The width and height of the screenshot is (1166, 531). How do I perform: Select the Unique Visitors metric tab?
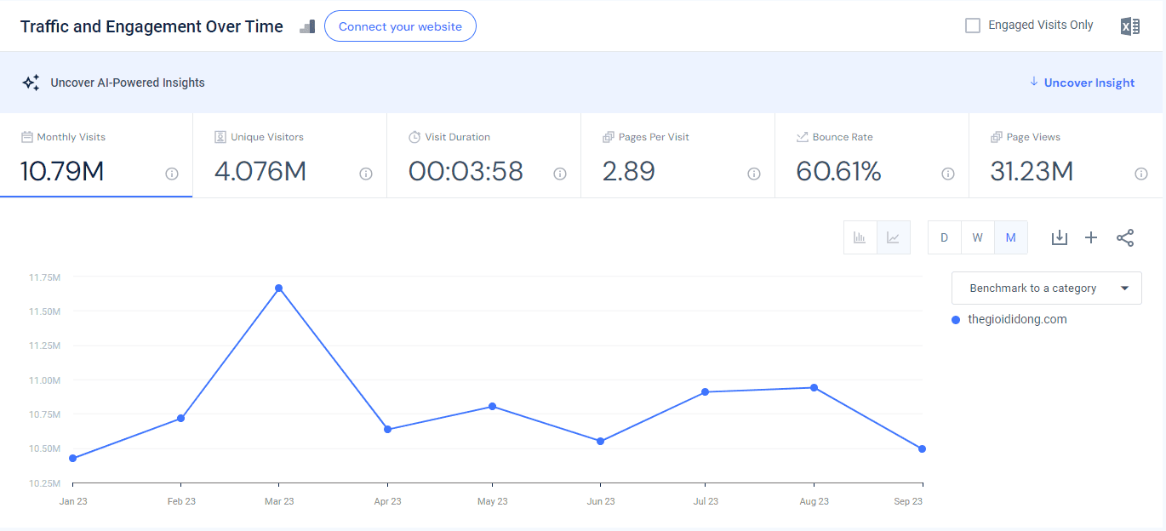pyautogui.click(x=290, y=156)
